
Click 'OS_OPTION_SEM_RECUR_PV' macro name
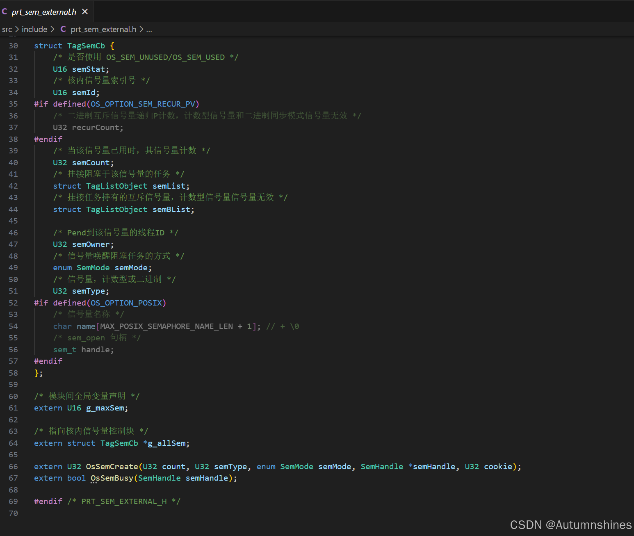click(143, 104)
